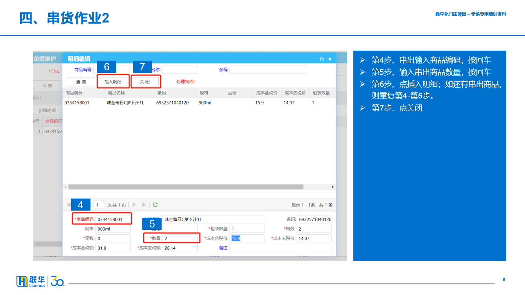Click the 成本去税价 column header
The width and height of the screenshot is (525, 295).
pos(295,93)
